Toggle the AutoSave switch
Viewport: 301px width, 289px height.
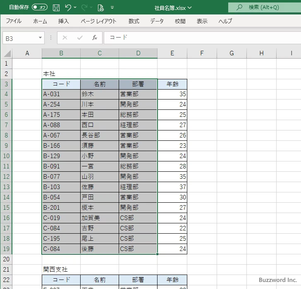point(40,7)
